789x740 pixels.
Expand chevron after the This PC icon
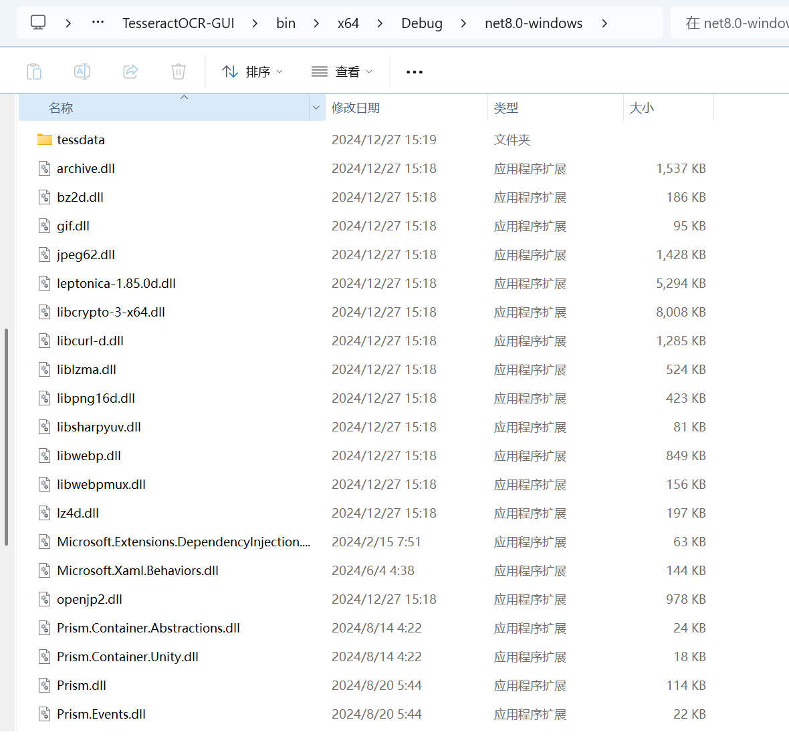68,23
